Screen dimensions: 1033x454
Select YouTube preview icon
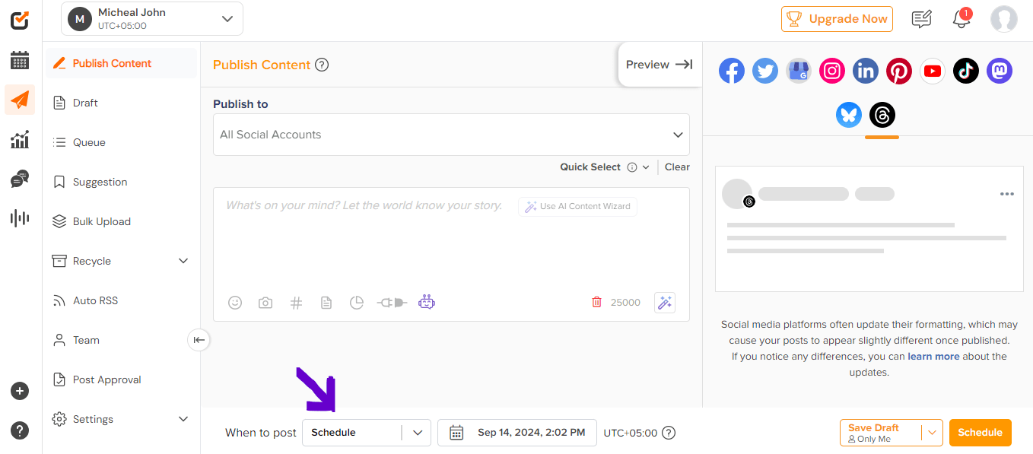[933, 71]
